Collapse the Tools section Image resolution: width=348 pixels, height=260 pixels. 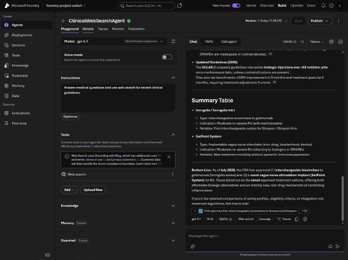[x=173, y=134]
